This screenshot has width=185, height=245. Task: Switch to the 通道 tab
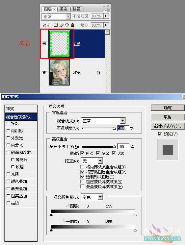tap(64, 9)
